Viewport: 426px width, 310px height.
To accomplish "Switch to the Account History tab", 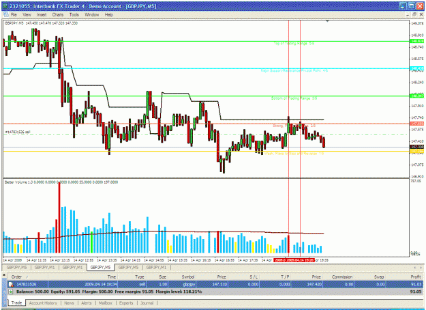I will 43,303.
